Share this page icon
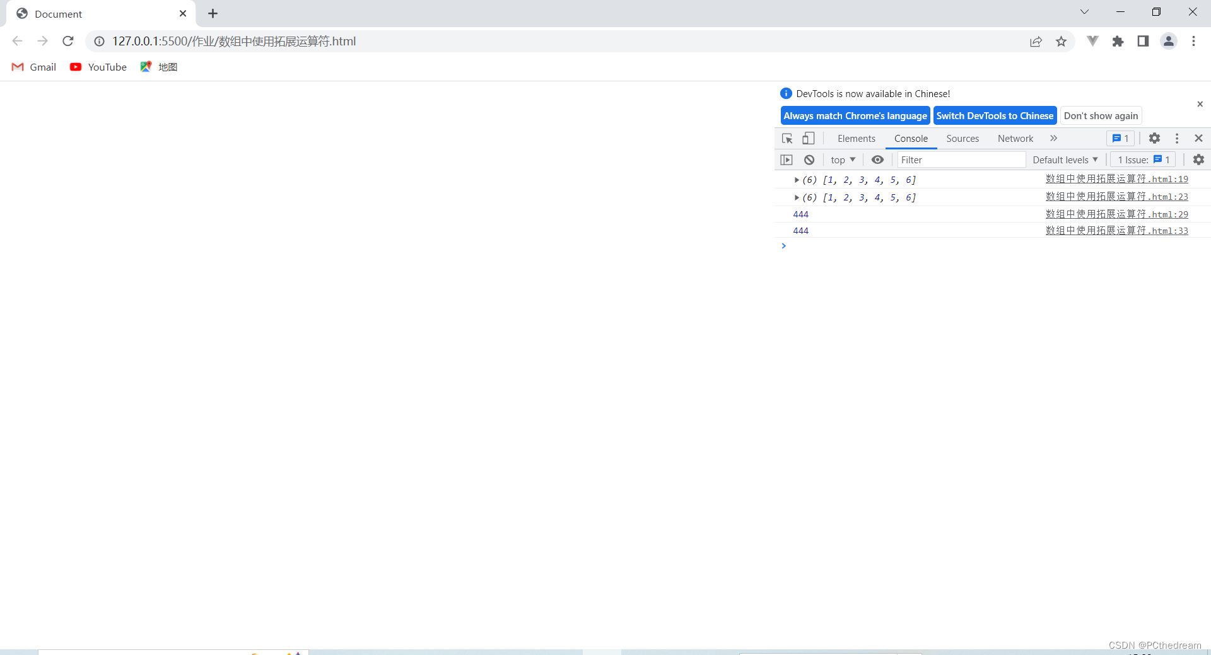This screenshot has width=1211, height=655. pos(1036,41)
